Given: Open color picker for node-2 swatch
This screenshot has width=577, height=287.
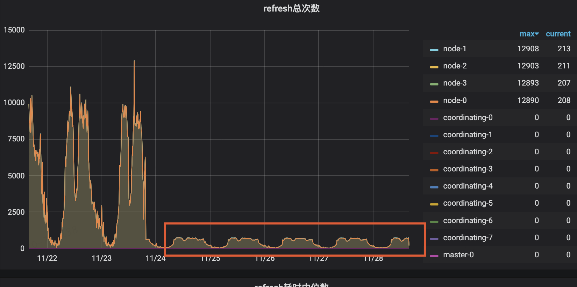Looking at the screenshot, I should [434, 67].
